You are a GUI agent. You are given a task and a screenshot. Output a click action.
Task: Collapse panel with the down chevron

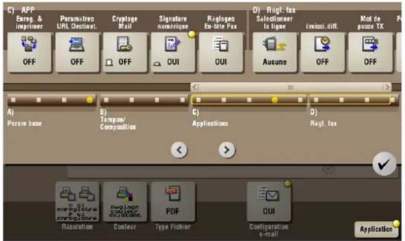point(328,170)
